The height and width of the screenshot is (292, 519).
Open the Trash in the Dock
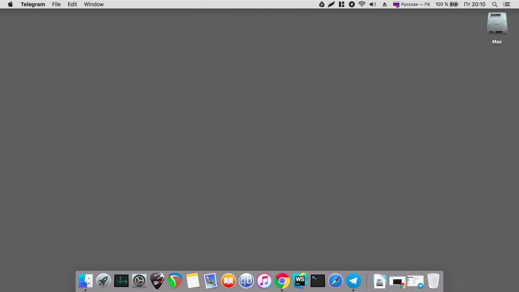click(x=433, y=281)
